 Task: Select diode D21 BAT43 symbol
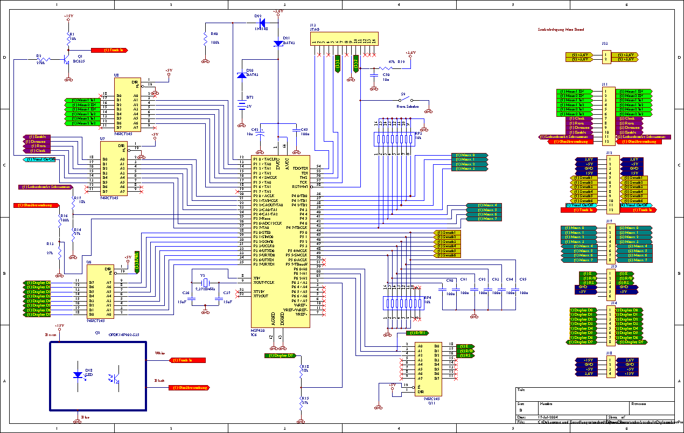278,43
